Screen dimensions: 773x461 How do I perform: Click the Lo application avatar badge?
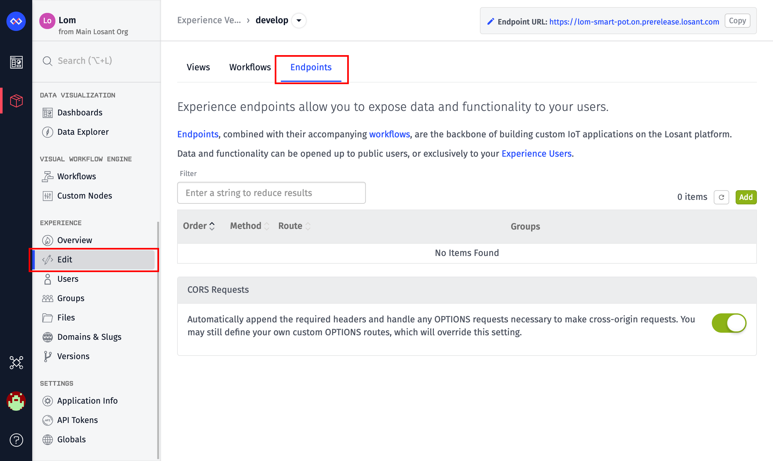pos(47,21)
